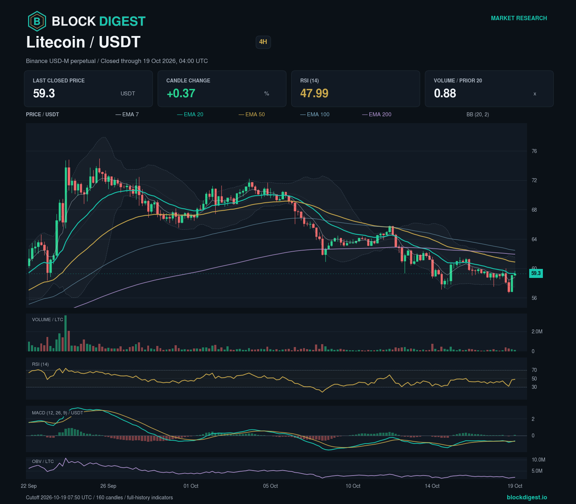
Task: Click the EMA 50 legend entry
Action: coord(252,114)
